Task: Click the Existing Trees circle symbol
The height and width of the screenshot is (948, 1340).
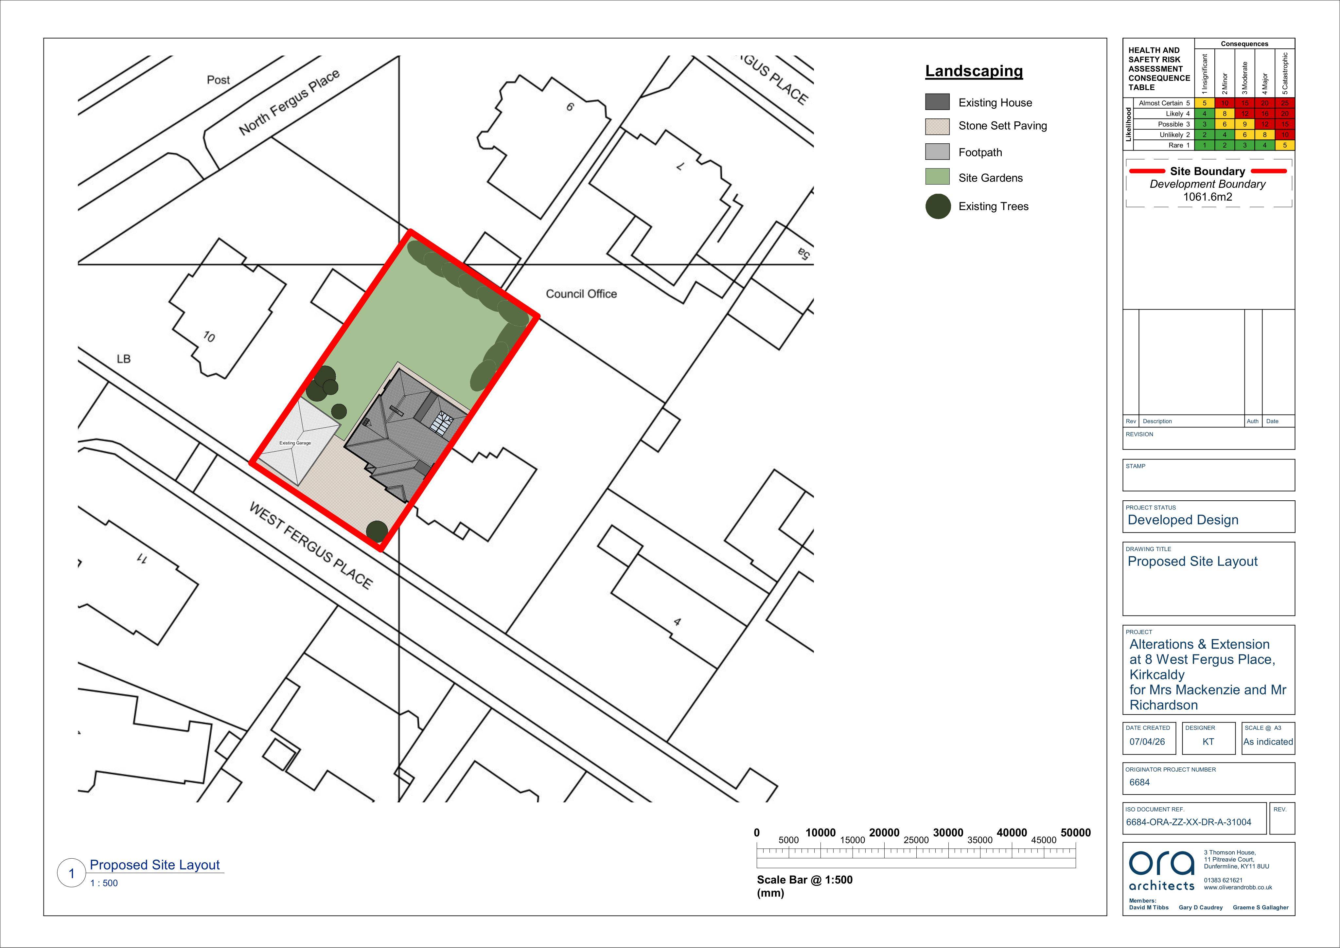Action: tap(938, 206)
